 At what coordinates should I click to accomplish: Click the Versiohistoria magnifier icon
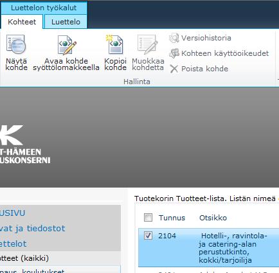pos(174,38)
